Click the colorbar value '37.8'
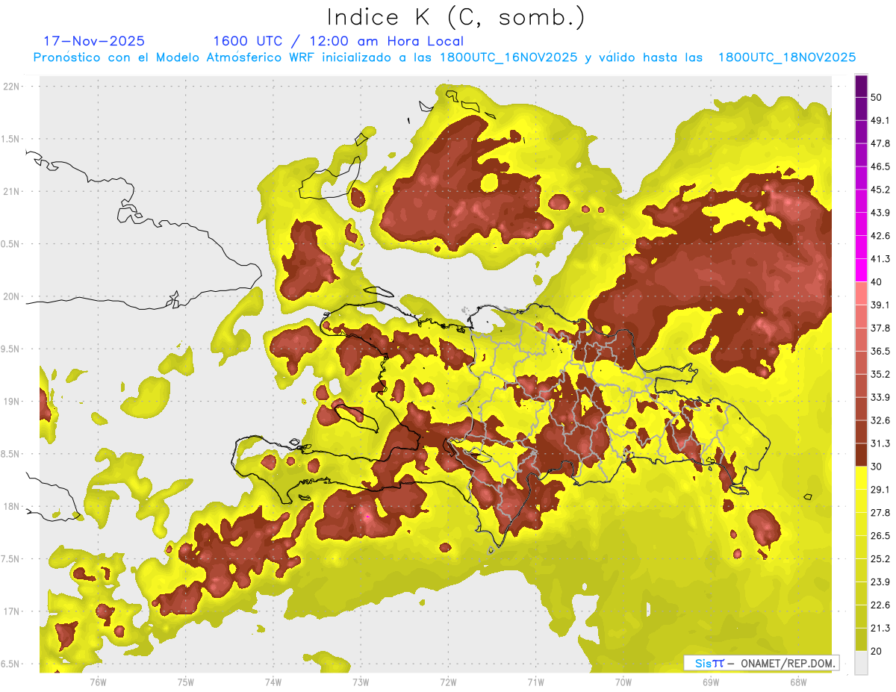The width and height of the screenshot is (896, 692). click(880, 328)
